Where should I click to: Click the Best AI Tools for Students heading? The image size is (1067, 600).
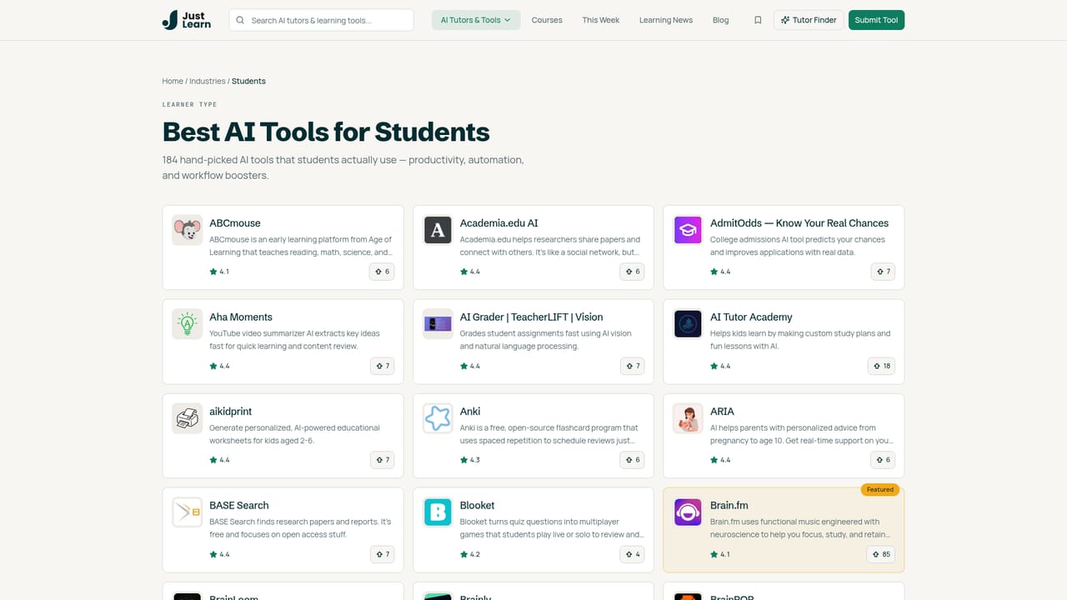point(326,132)
